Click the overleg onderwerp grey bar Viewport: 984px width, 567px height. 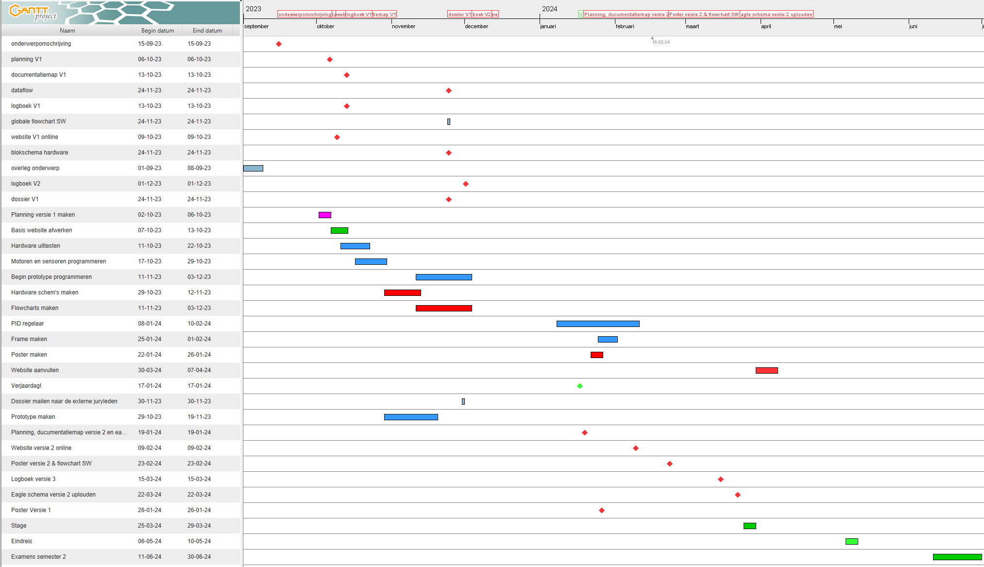(x=253, y=169)
